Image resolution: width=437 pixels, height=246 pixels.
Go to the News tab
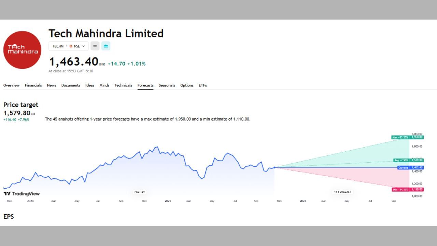tap(52, 85)
